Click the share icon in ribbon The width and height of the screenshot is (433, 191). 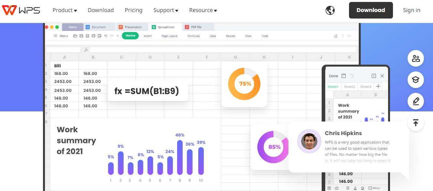[x=336, y=36]
